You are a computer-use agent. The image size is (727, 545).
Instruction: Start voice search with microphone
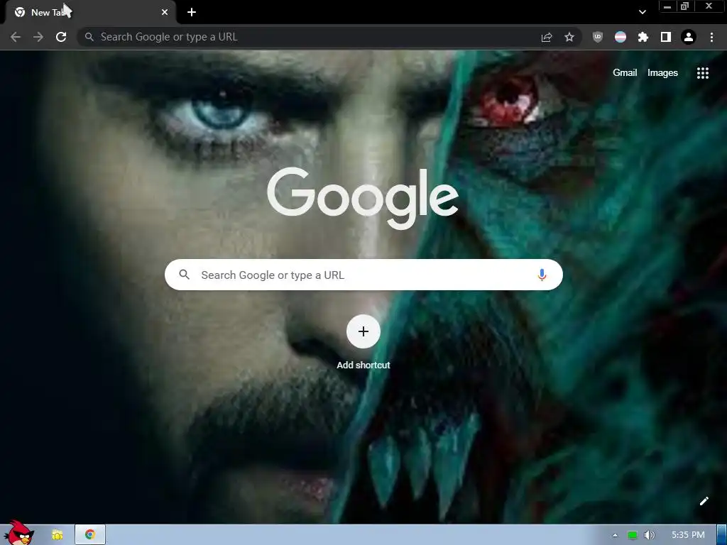[x=542, y=275]
